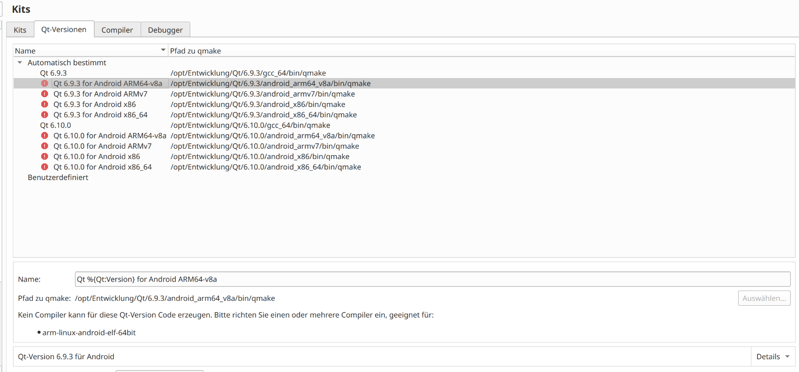Viewport: 799px width, 372px height.
Task: Click error icon beside Qt 6.9.3 Android ARM64-v8a
Action: point(45,83)
